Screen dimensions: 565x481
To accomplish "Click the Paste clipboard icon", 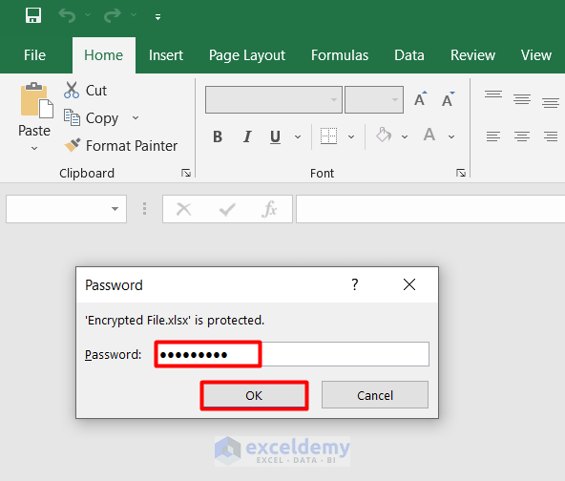I will (x=37, y=100).
